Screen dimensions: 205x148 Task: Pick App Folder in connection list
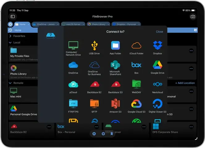[x=115, y=48]
